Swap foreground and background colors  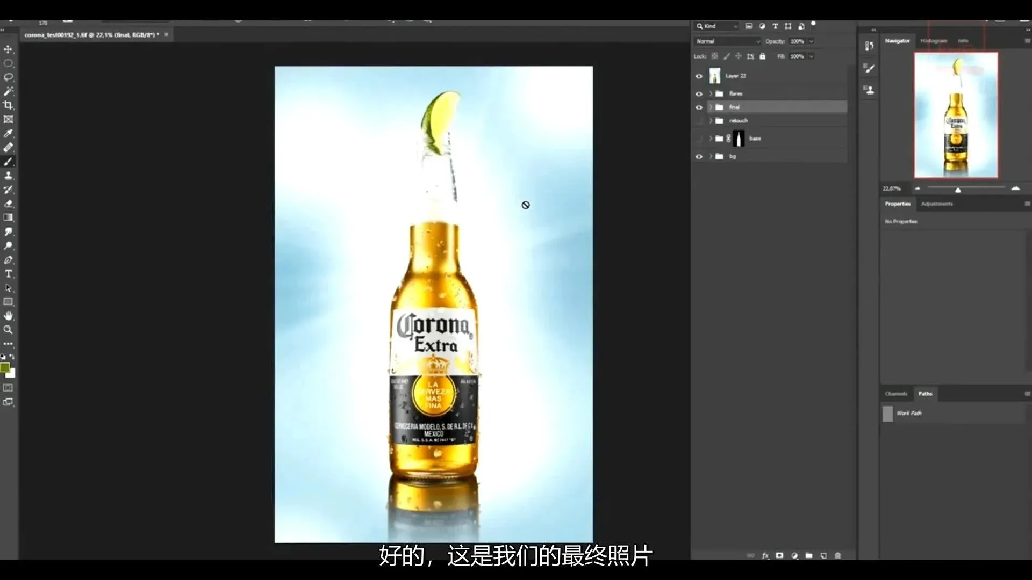(x=12, y=357)
